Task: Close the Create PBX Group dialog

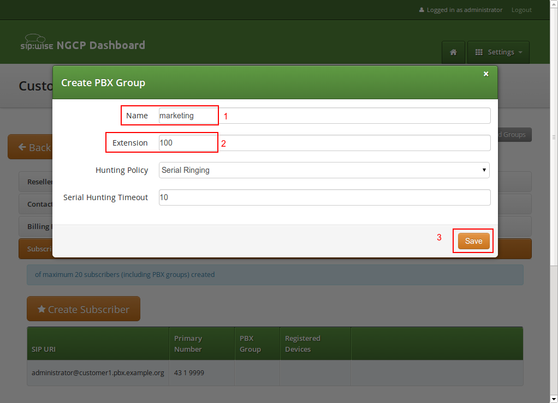Action: 486,74
